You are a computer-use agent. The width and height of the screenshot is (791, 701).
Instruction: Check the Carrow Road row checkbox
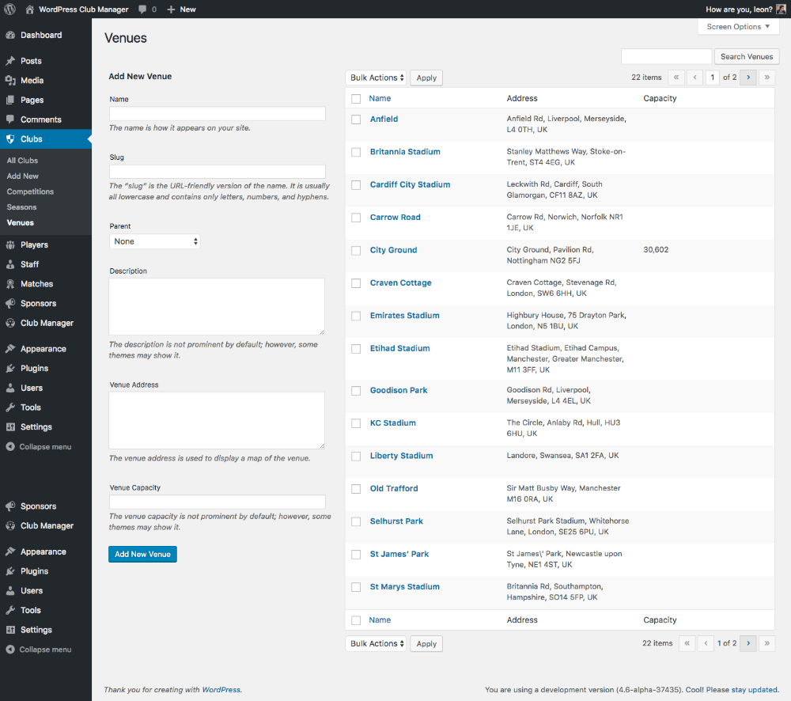(x=356, y=218)
